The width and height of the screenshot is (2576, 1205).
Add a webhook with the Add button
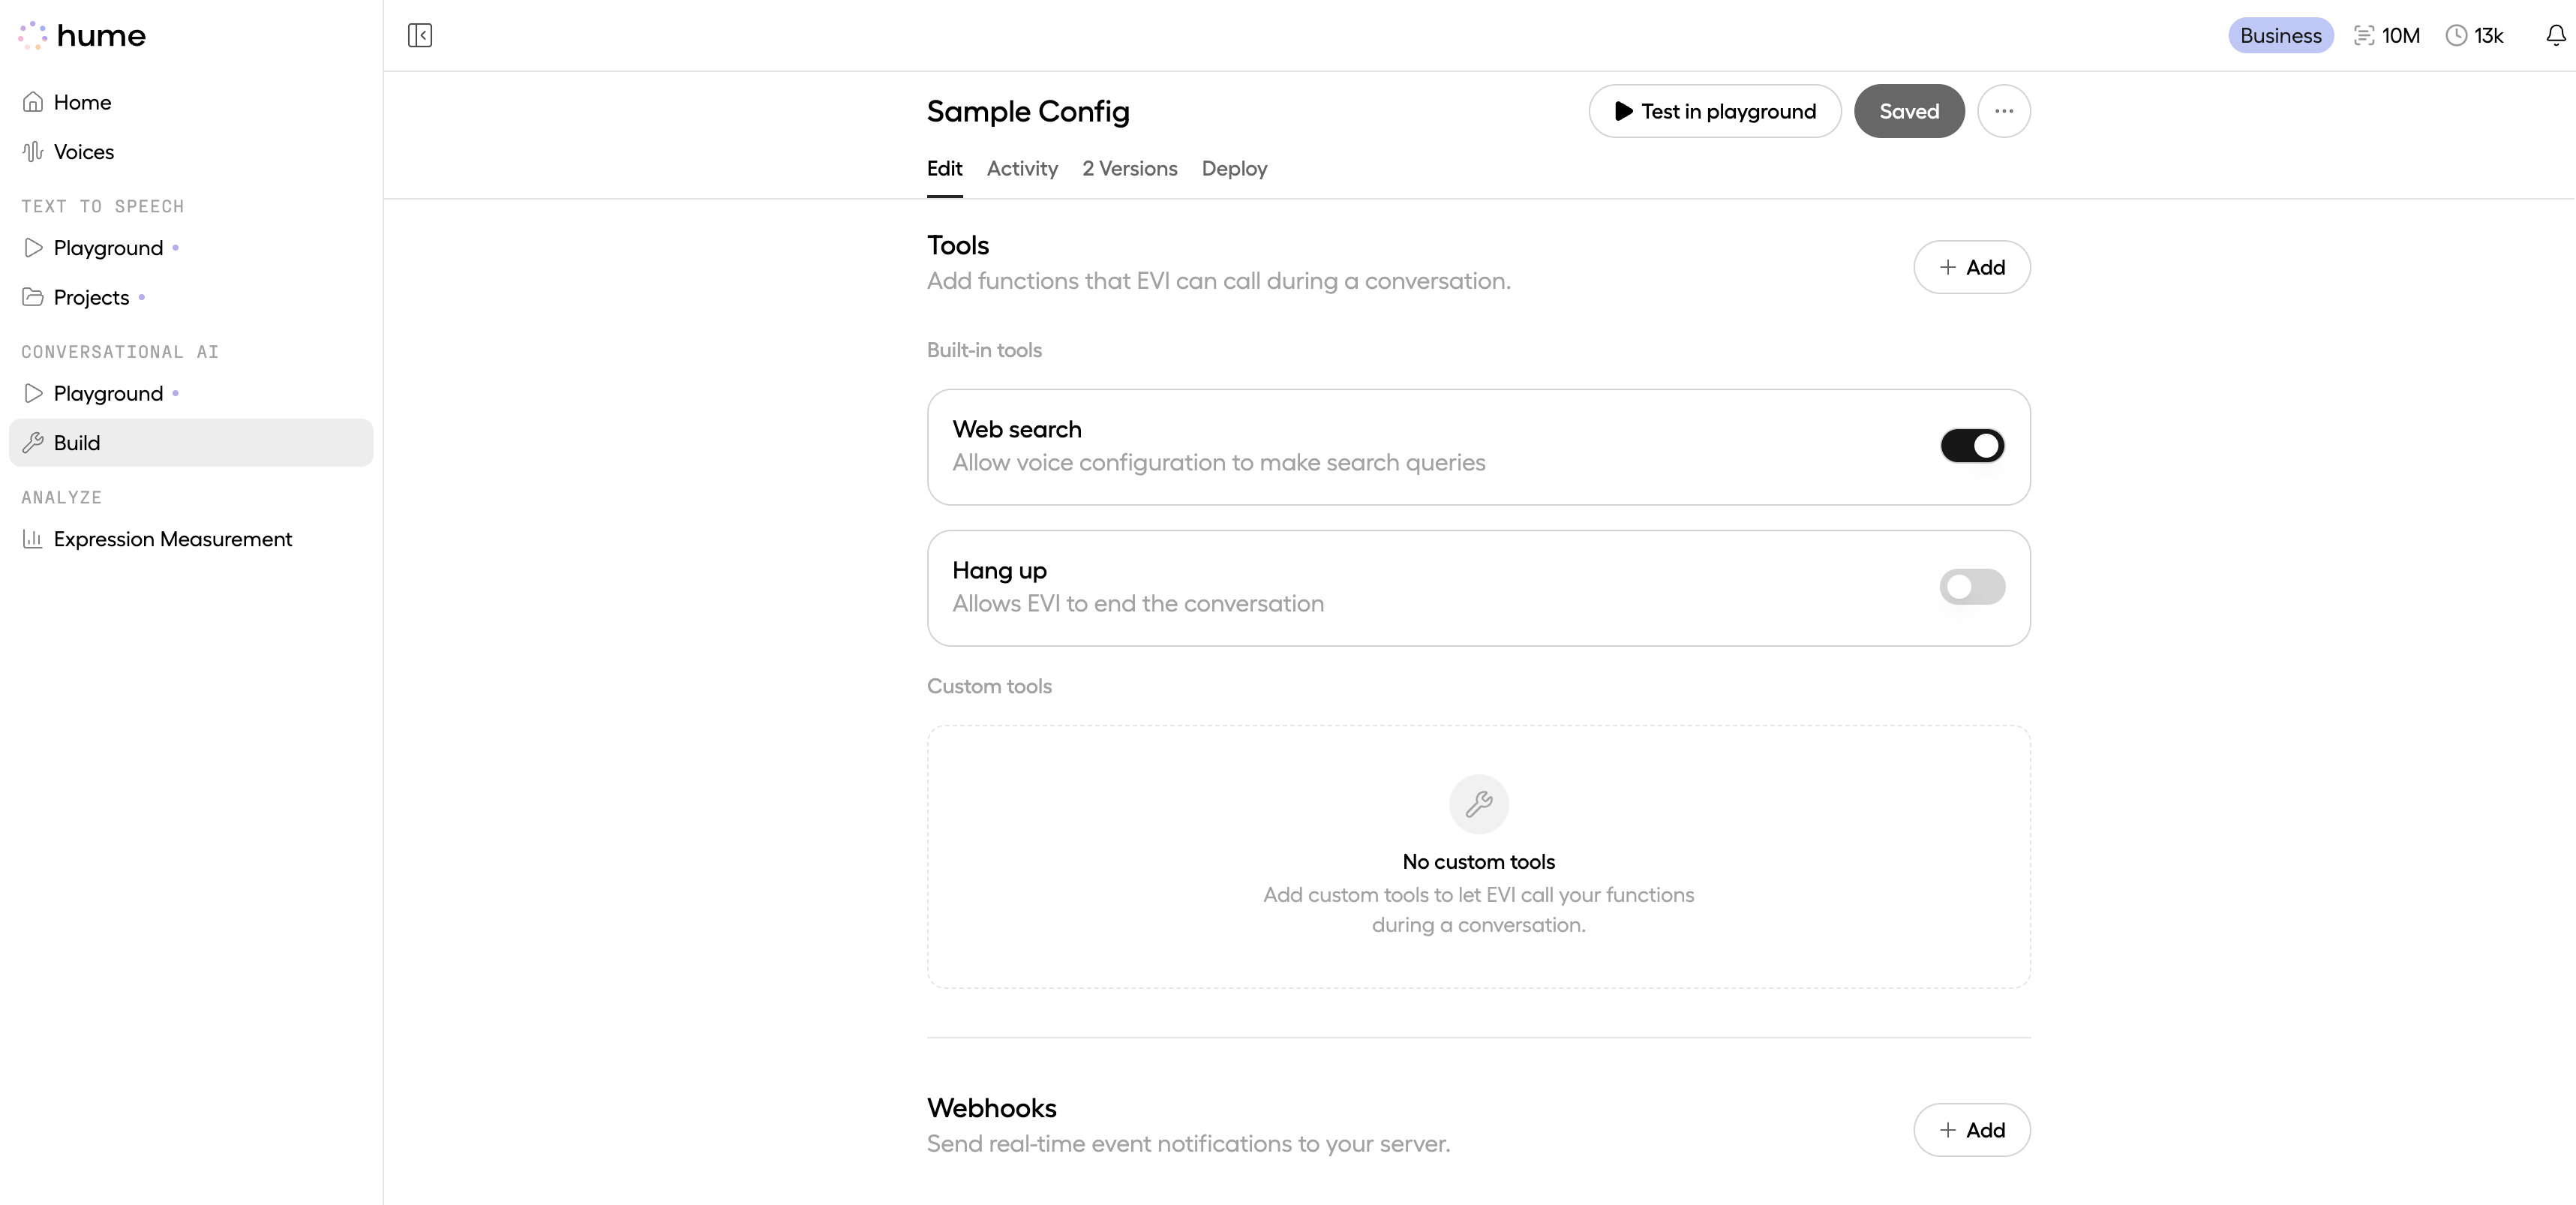(x=1971, y=1130)
